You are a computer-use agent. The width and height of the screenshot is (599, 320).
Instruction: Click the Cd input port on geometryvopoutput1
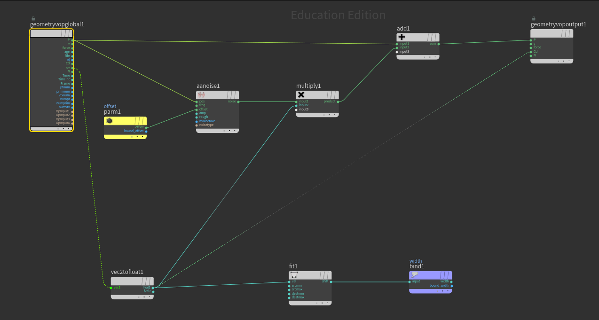[x=531, y=52]
